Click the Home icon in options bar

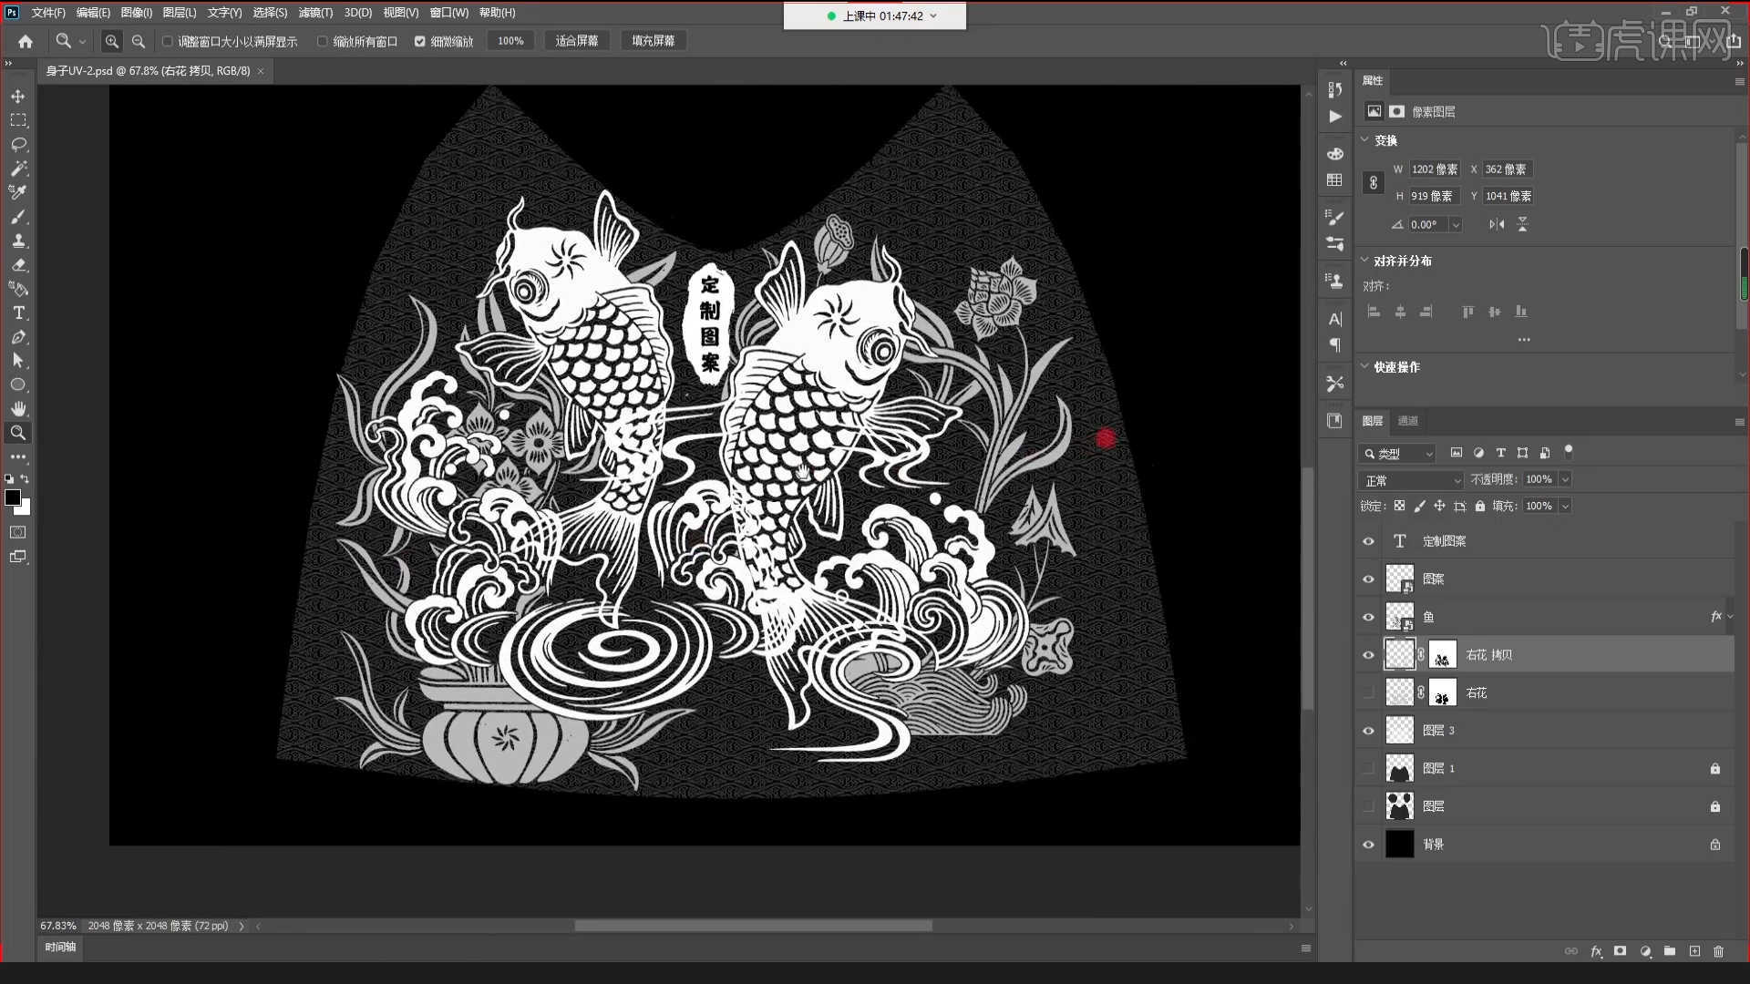26,41
